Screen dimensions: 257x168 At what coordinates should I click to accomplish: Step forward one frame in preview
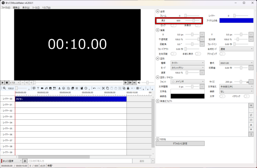point(125,83)
